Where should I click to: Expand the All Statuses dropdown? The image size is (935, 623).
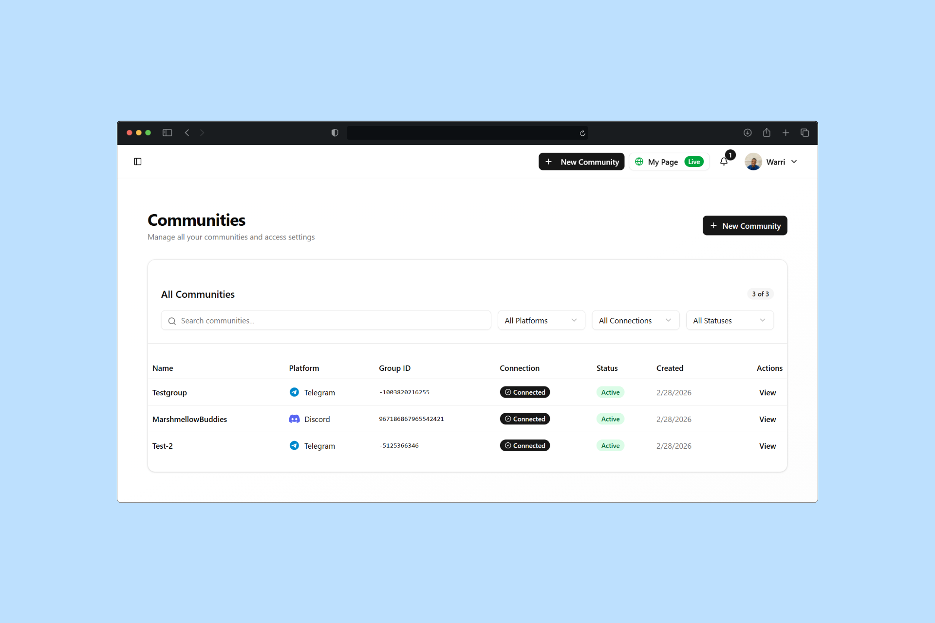pyautogui.click(x=729, y=320)
